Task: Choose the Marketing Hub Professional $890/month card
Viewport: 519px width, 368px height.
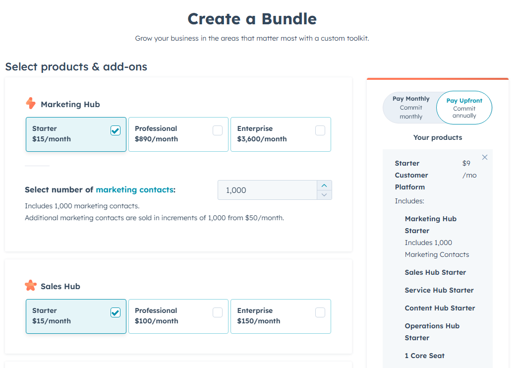Action: 169,134
